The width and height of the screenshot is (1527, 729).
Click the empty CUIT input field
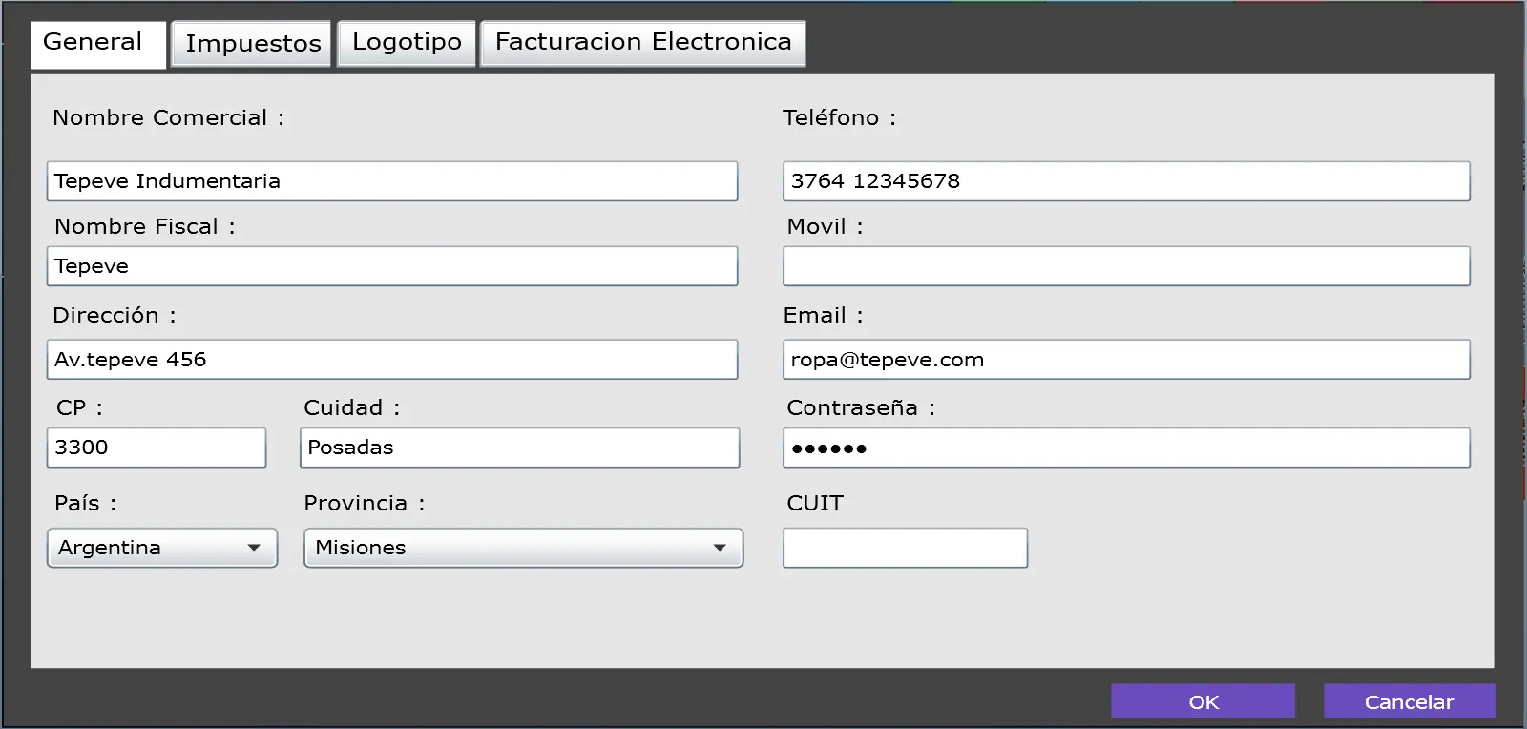click(x=906, y=548)
